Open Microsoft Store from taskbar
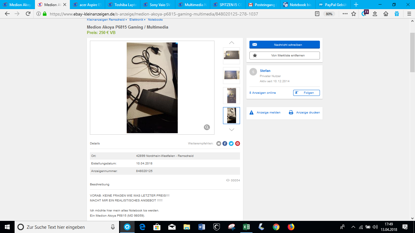 (x=157, y=227)
